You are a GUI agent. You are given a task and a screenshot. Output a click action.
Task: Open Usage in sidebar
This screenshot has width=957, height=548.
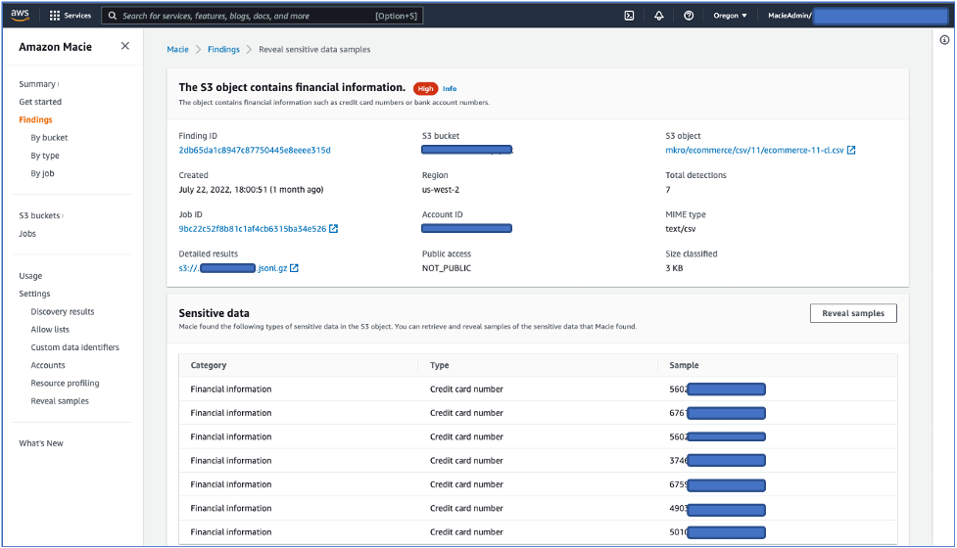[x=30, y=276]
